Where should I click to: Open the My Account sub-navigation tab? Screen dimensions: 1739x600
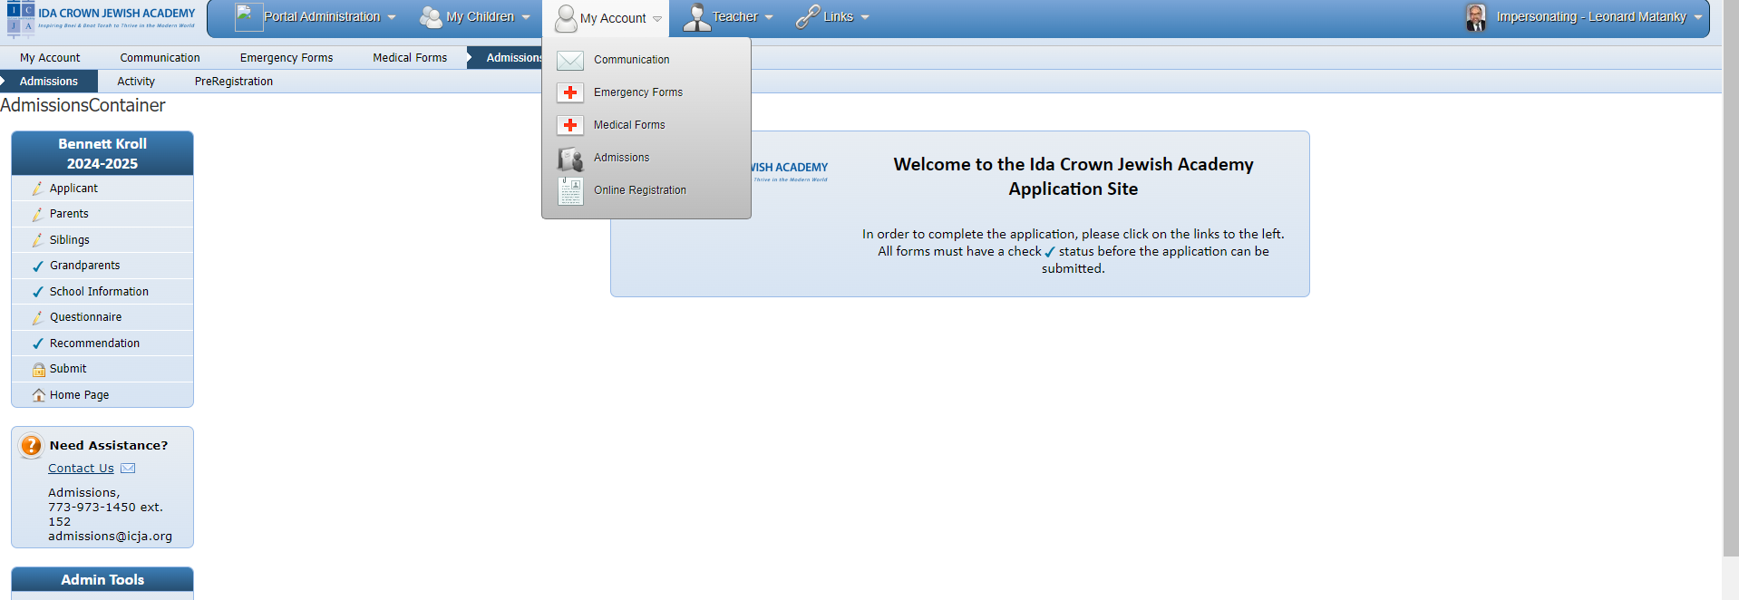pyautogui.click(x=50, y=58)
